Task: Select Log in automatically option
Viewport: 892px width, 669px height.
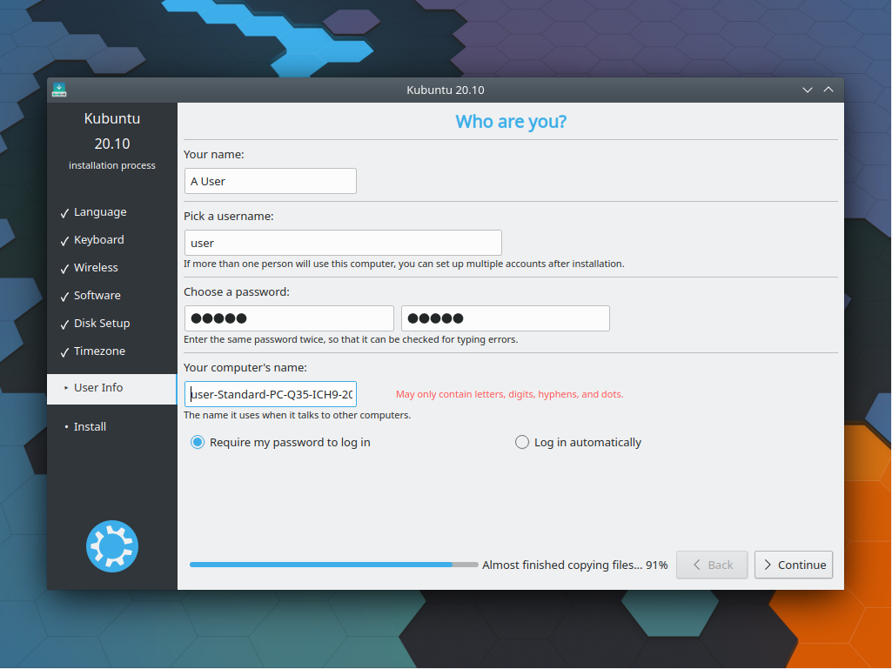Action: coord(578,442)
